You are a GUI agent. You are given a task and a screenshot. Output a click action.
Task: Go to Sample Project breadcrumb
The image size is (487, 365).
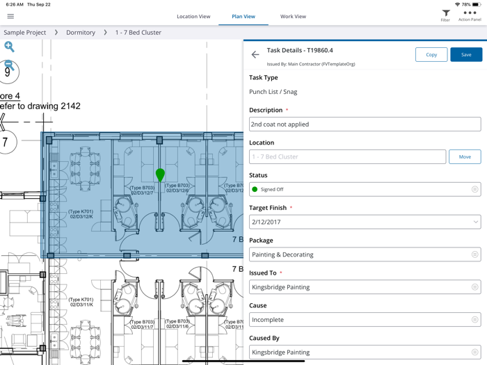tap(25, 32)
